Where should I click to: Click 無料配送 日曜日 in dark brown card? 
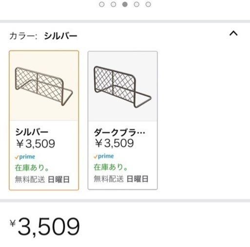[121, 179]
